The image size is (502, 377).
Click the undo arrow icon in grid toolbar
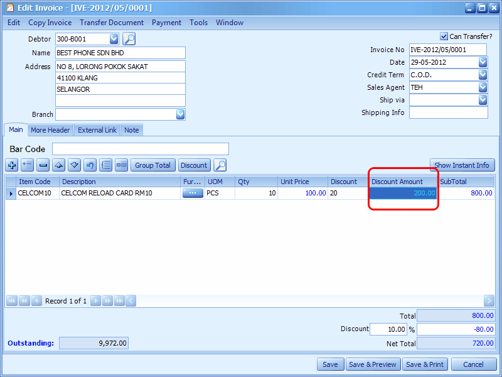[x=90, y=165]
